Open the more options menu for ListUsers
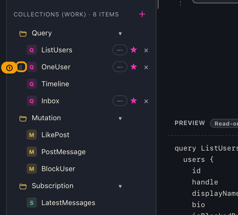 click(120, 50)
